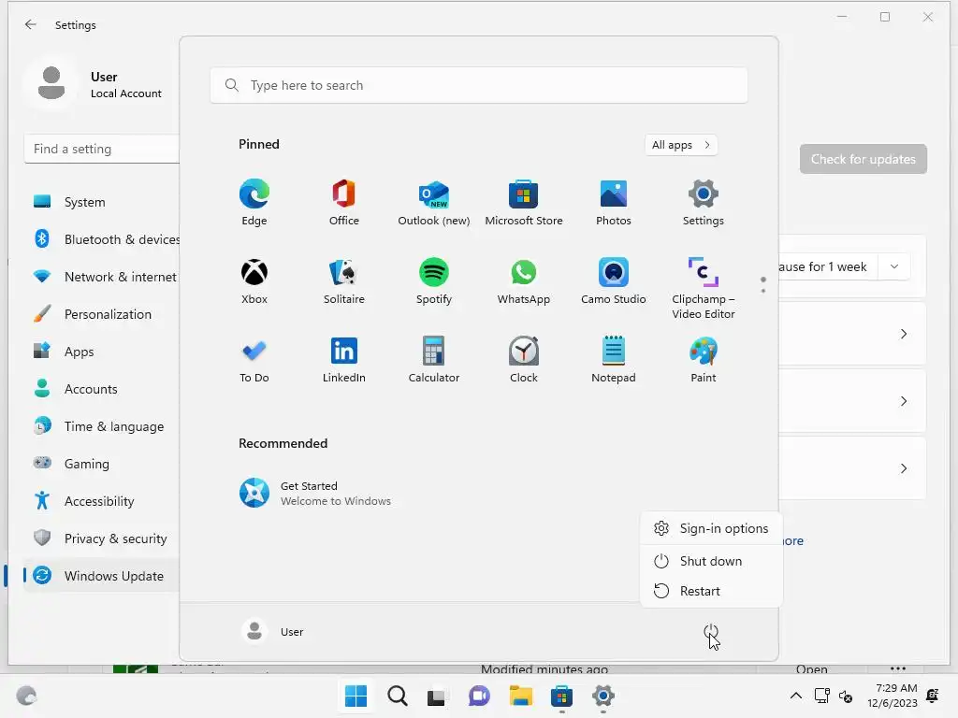The image size is (958, 718).
Task: Open the notification center tray icon
Action: [x=933, y=696]
